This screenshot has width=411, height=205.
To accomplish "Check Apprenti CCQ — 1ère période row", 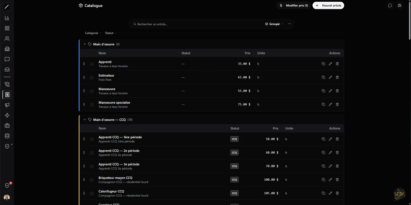I will [x=92, y=139].
